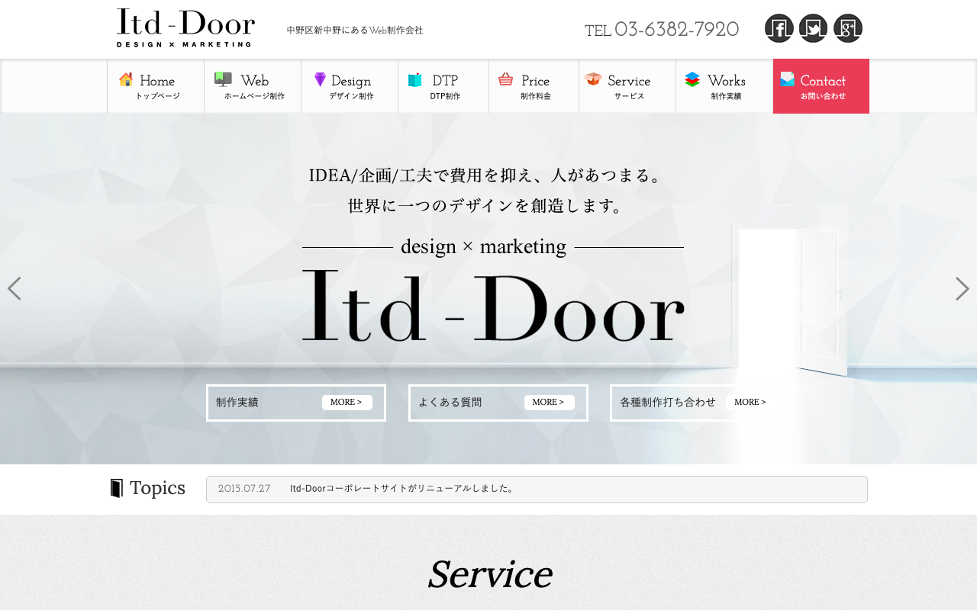Click the Topics heading door icon

point(117,488)
